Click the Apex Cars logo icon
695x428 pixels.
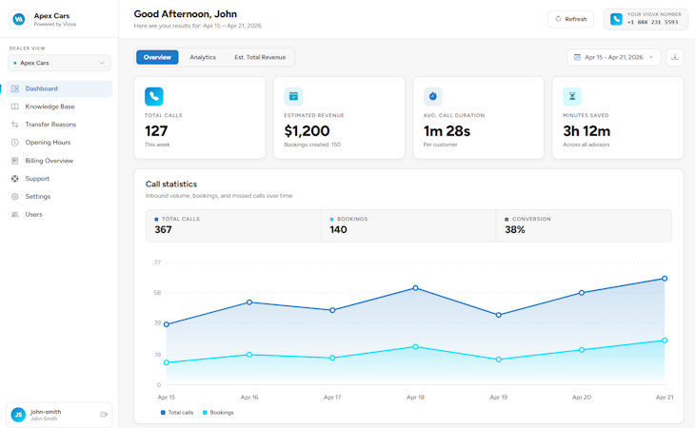[x=19, y=19]
